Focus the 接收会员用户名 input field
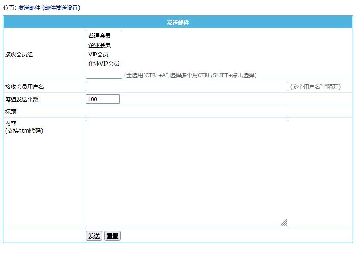Screen dimensions: 356x264 tap(187, 86)
